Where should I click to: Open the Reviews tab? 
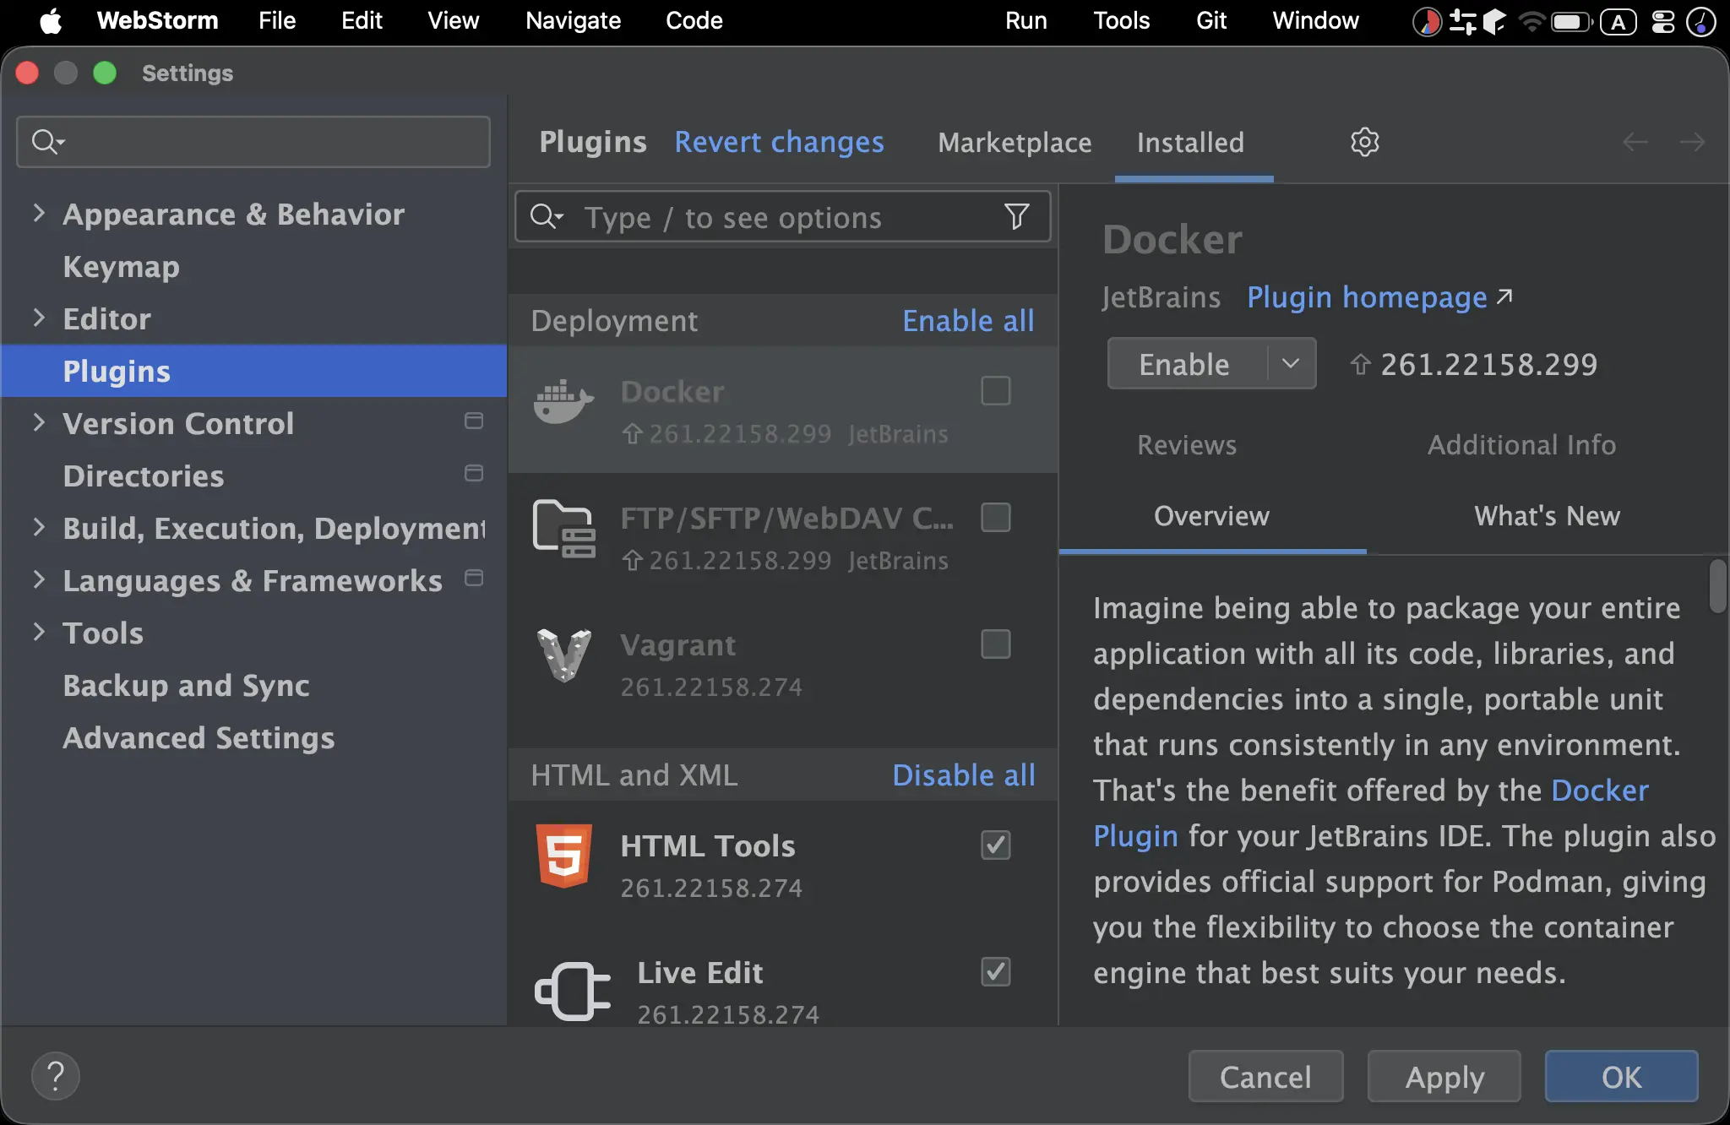click(1187, 445)
